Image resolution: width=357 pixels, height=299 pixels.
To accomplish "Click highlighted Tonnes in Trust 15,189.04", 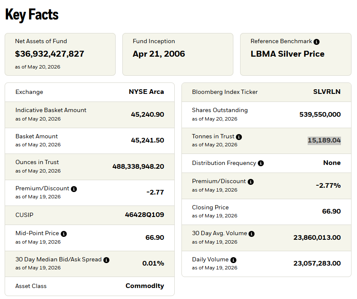I will [x=324, y=140].
